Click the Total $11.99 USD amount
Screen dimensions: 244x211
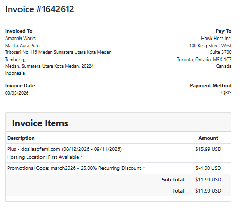(208, 191)
